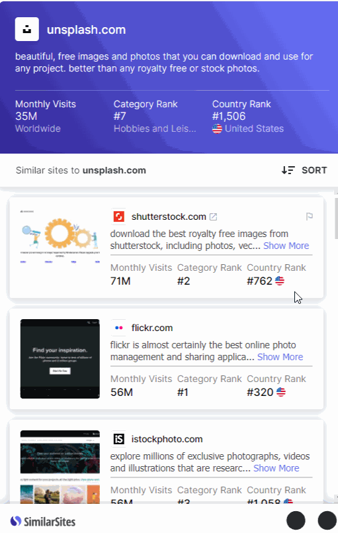Click the left dark round footer button
The height and width of the screenshot is (533, 338).
(x=296, y=520)
